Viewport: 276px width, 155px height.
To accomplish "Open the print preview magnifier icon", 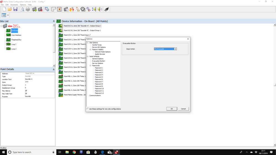I will (x=22, y=9).
